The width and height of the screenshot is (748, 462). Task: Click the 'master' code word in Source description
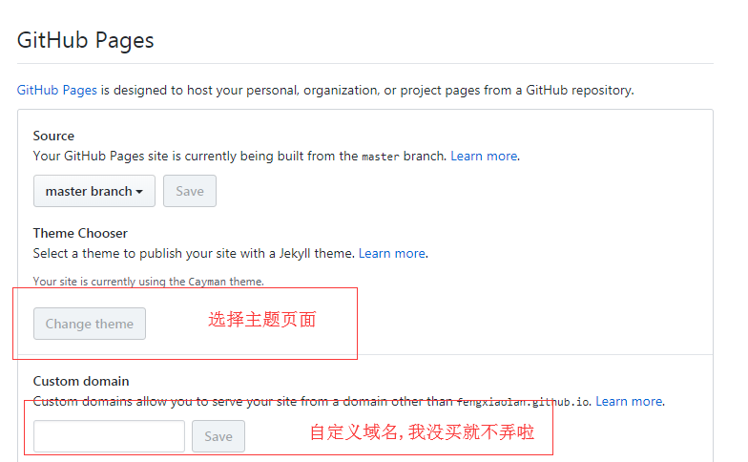click(x=380, y=157)
